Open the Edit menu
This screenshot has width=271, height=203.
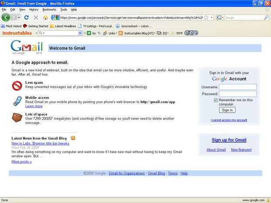tap(13, 10)
